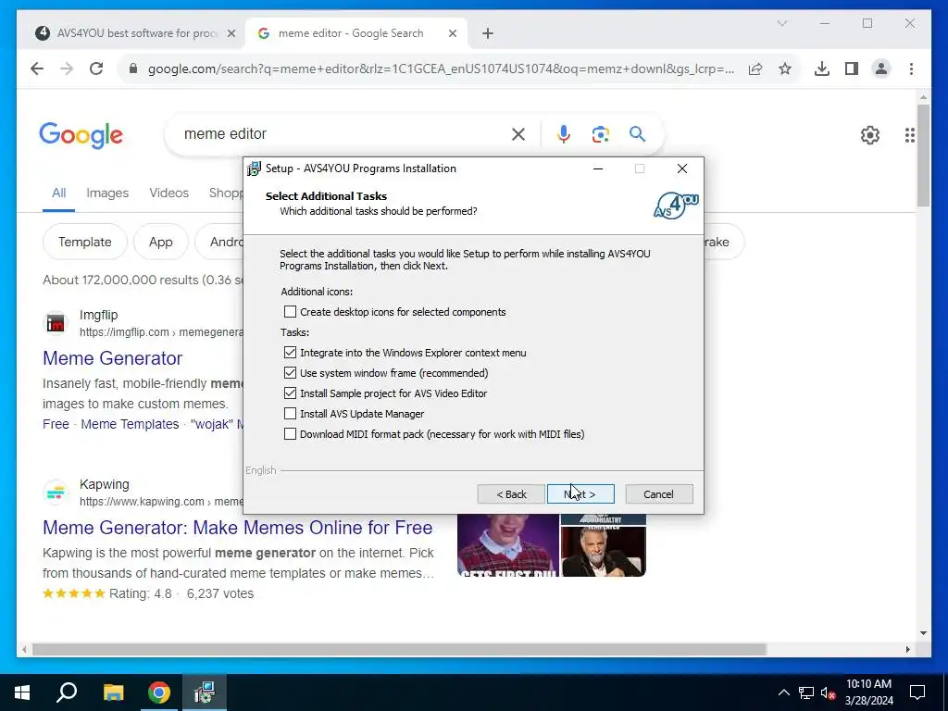Open a new Chrome tab
The width and height of the screenshot is (948, 711).
point(488,34)
